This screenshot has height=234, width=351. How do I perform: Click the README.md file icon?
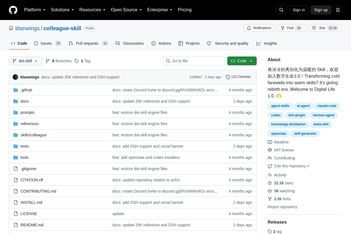[16, 225]
